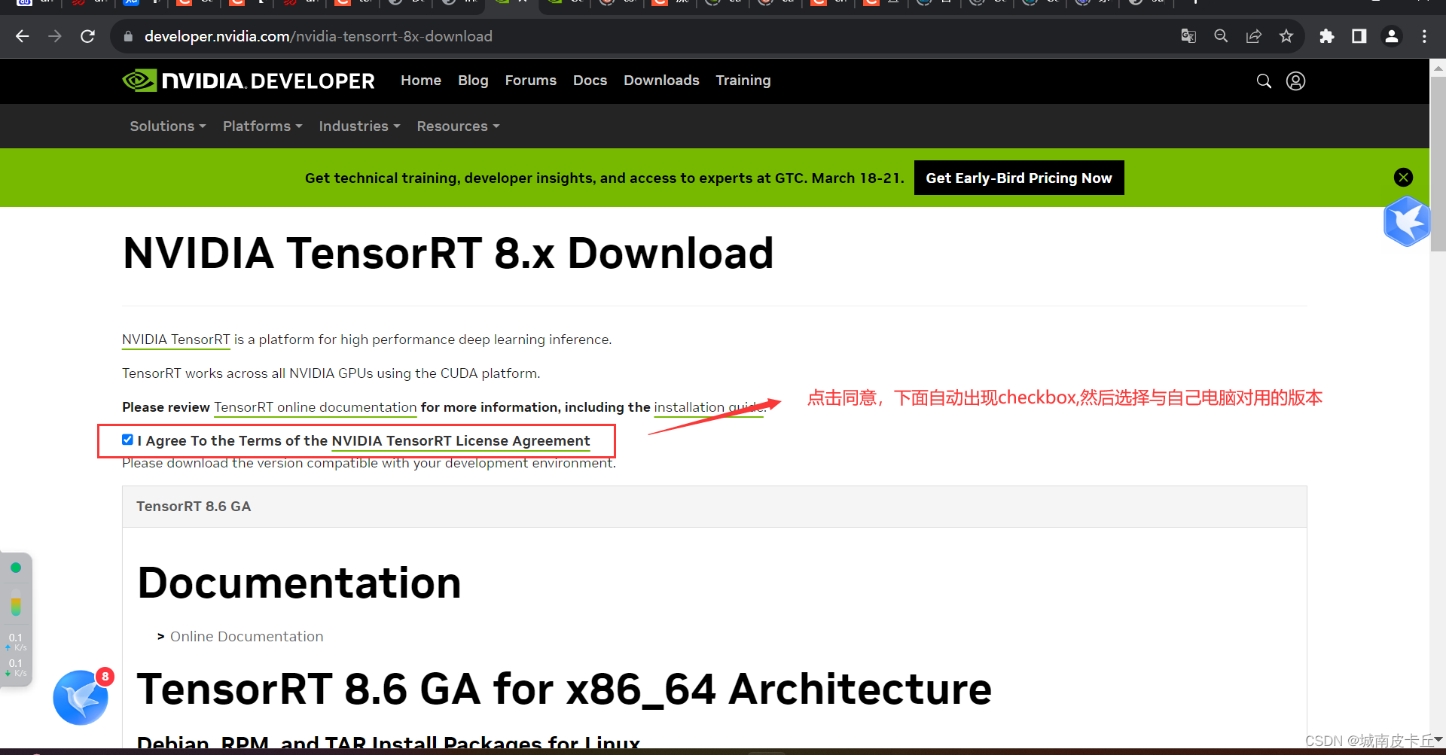Open the Home menu item
This screenshot has width=1446, height=755.
click(x=421, y=81)
